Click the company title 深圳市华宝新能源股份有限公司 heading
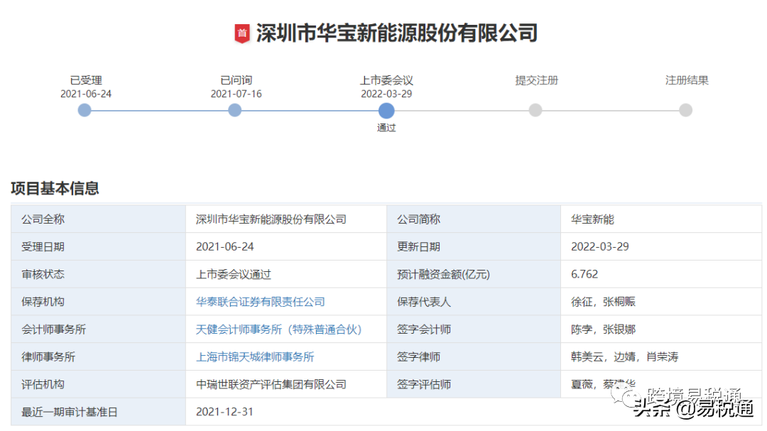The height and width of the screenshot is (431, 767). tap(397, 33)
